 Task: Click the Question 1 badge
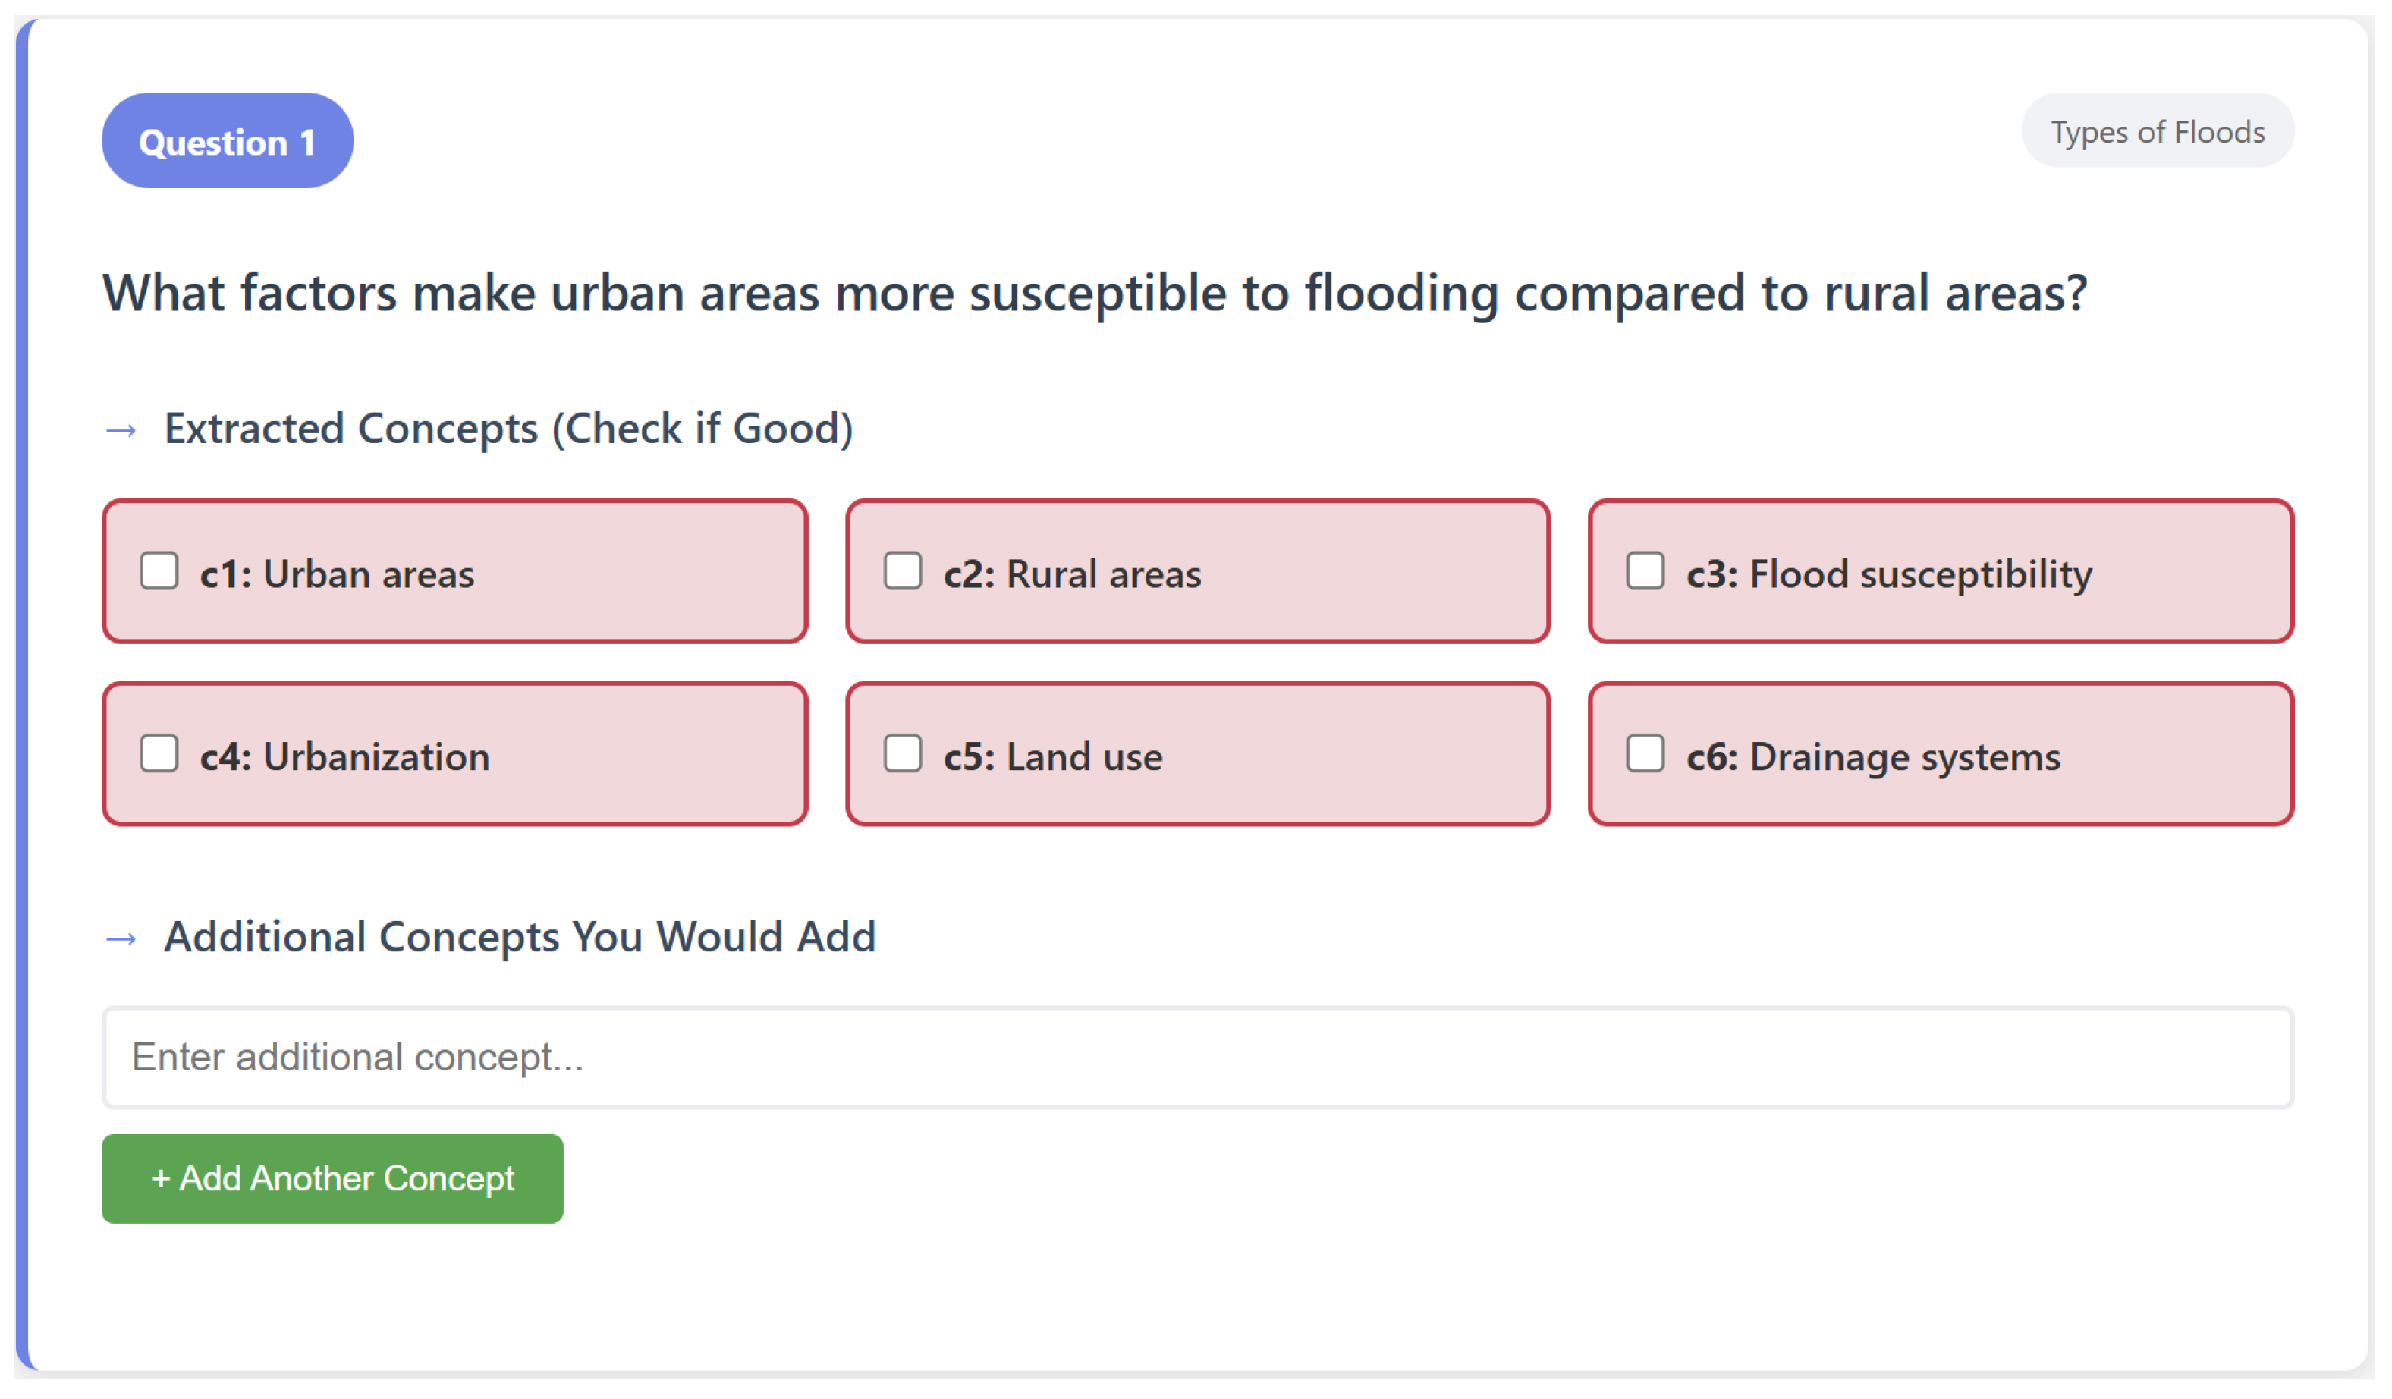pyautogui.click(x=227, y=141)
